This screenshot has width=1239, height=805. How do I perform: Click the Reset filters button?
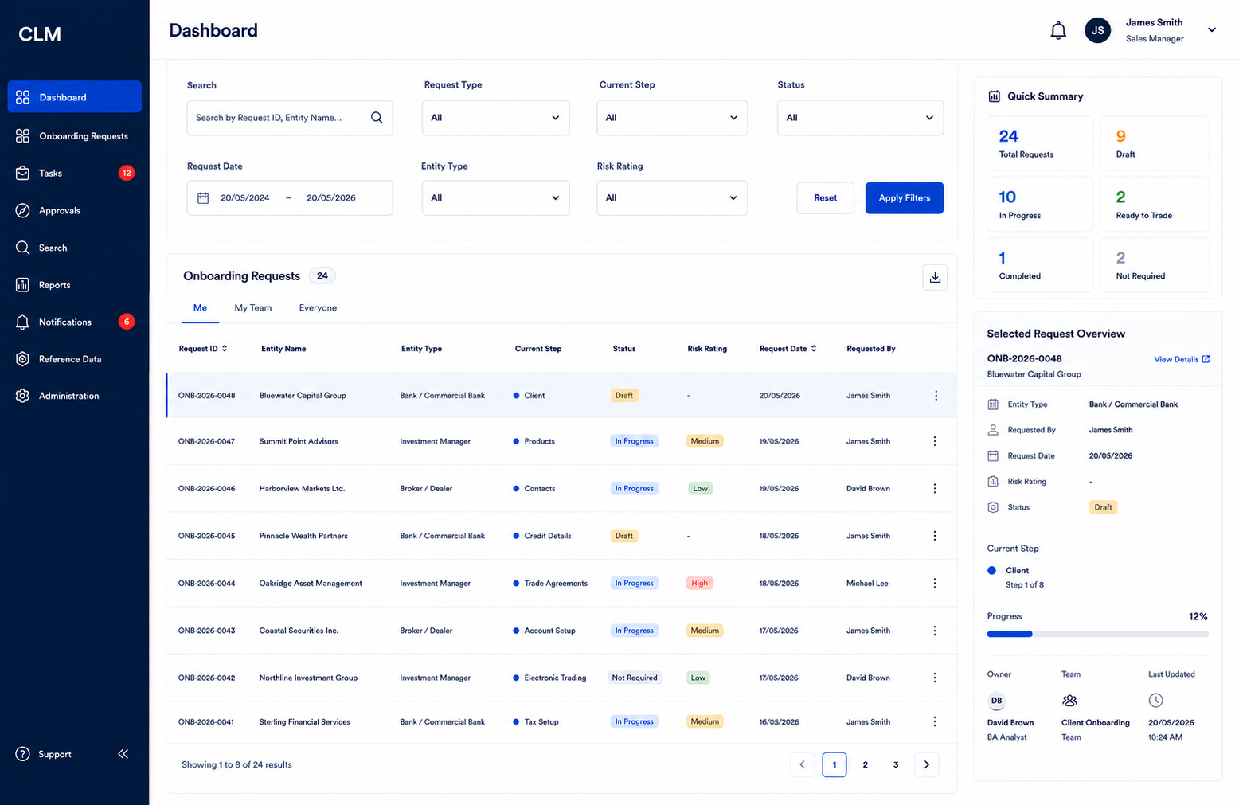point(825,198)
